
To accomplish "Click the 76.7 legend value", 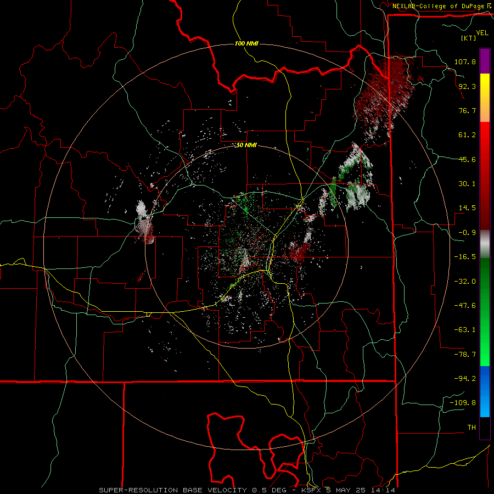I will tap(467, 110).
